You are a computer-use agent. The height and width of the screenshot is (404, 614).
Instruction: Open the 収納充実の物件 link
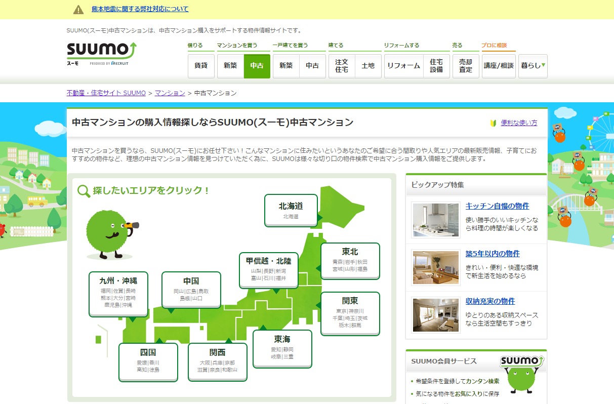490,301
